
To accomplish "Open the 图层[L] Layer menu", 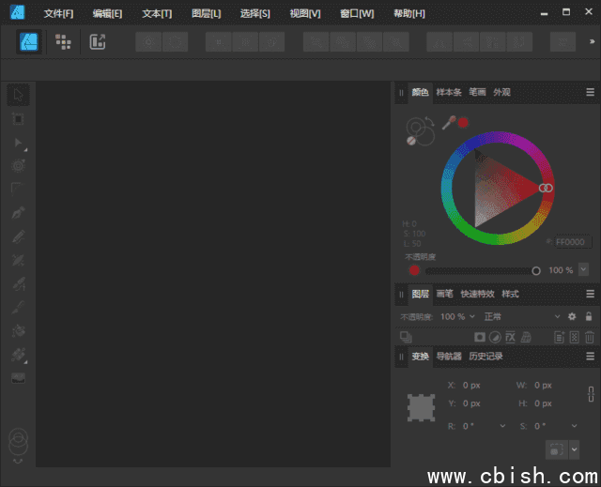I will click(207, 14).
